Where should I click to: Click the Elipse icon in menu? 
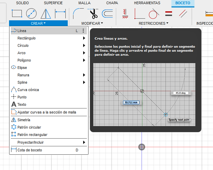pyautogui.click(x=14, y=67)
